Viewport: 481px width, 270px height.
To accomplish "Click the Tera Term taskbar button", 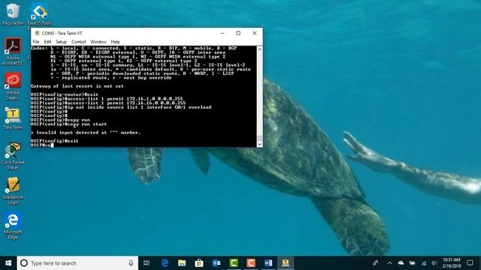I will click(286, 263).
